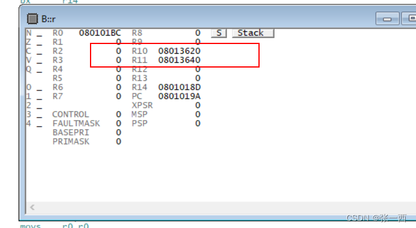Click the XPSR register label

click(x=142, y=105)
